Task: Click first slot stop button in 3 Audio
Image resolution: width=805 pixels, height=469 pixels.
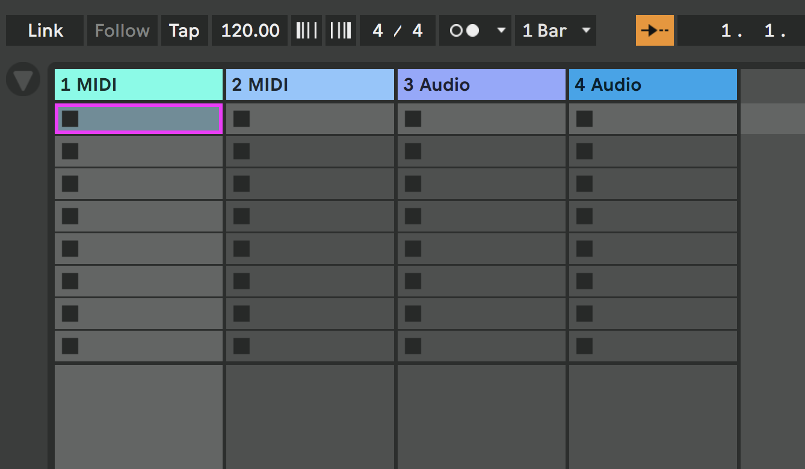Action: click(413, 119)
